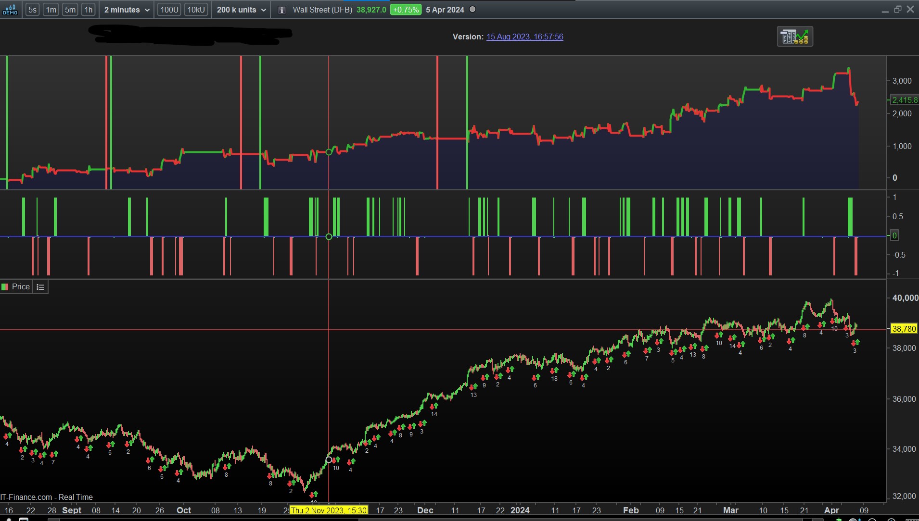Restore down the chart window
919x521 pixels.
click(897, 10)
